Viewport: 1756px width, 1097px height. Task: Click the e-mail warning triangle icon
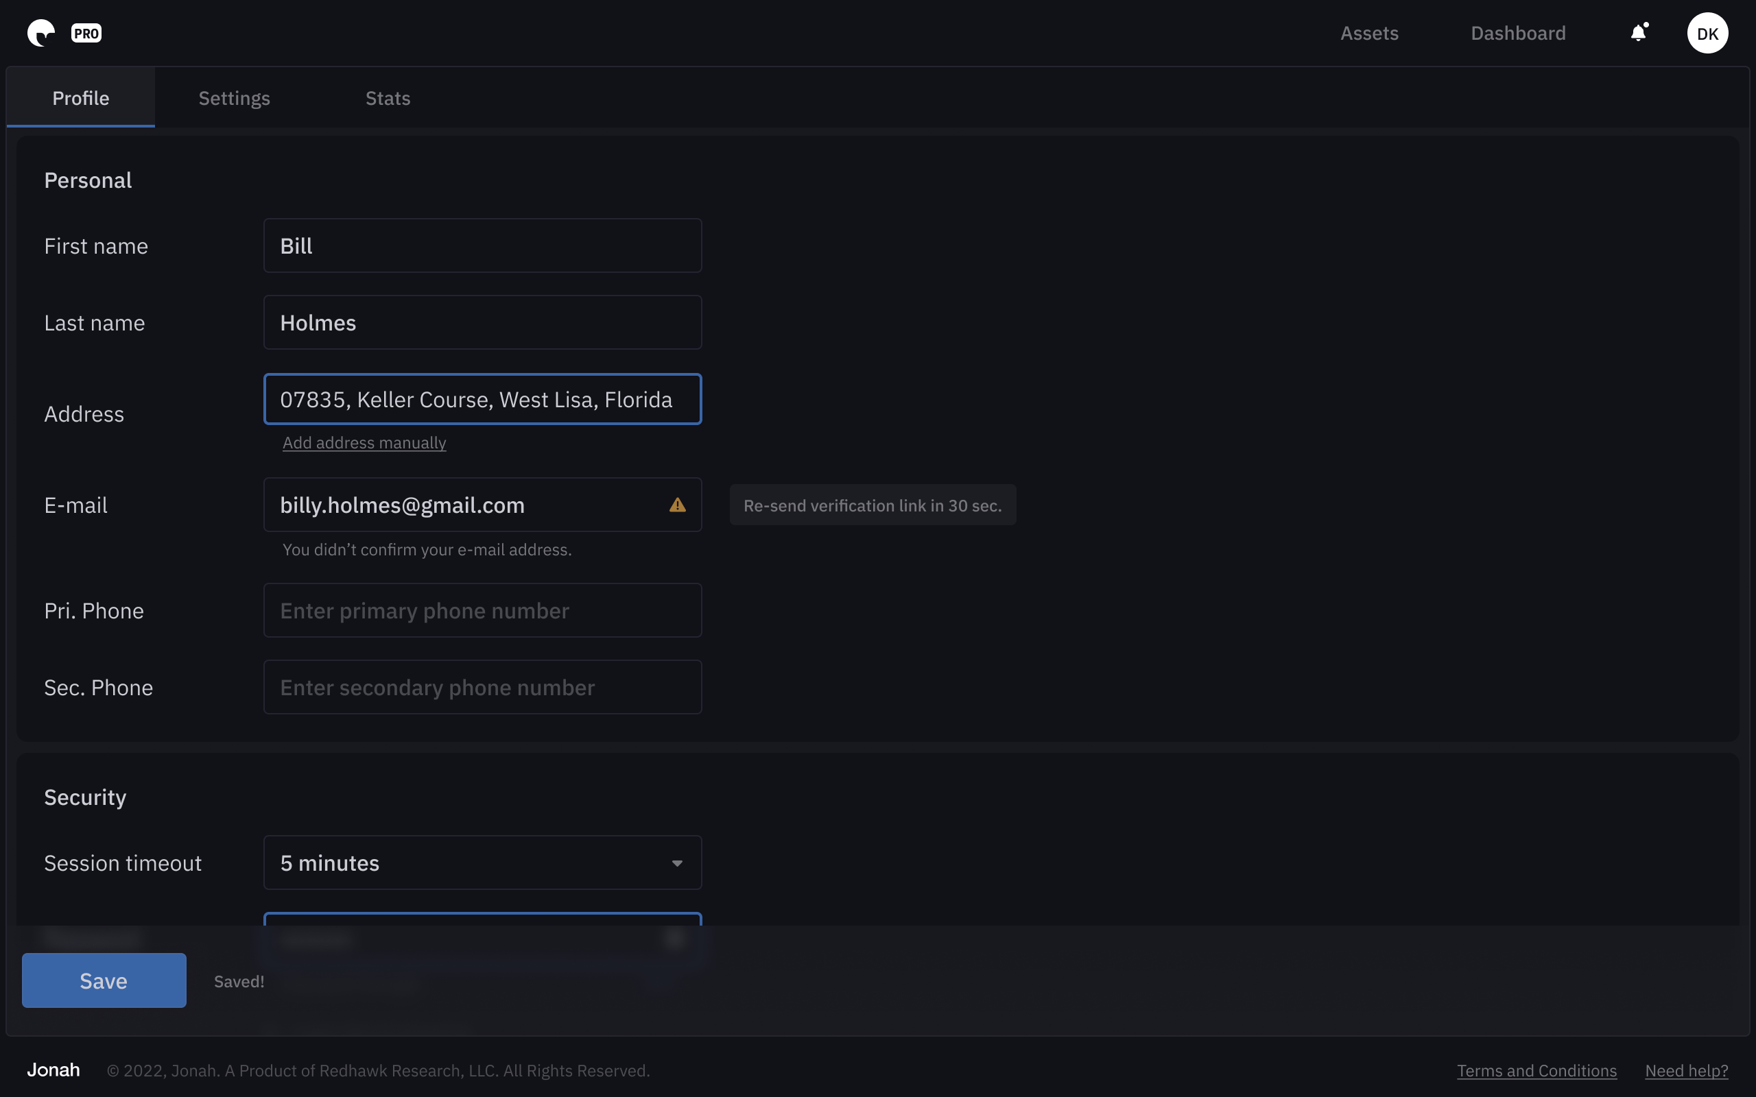(x=677, y=505)
